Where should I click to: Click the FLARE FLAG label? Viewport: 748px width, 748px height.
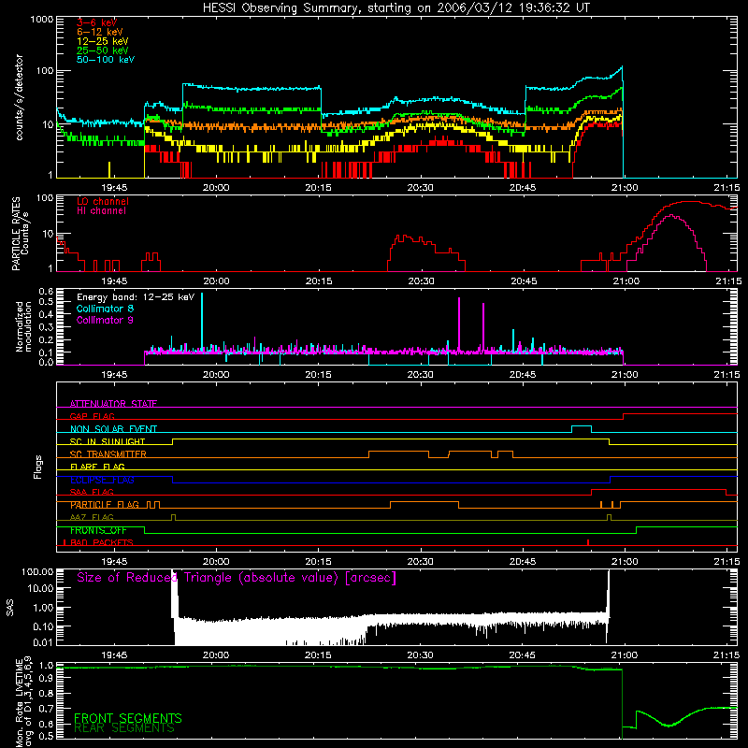[97, 467]
